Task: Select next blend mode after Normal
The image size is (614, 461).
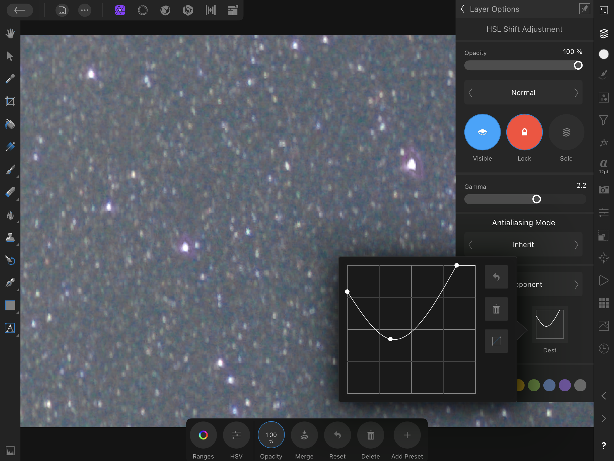Action: pos(576,93)
